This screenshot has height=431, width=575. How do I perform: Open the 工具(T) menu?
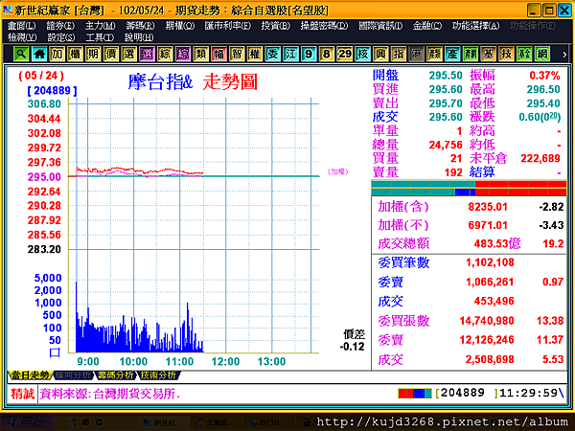pos(100,37)
